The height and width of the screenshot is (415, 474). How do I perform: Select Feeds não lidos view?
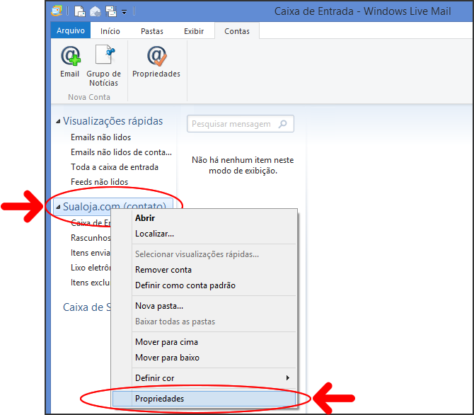coord(99,182)
